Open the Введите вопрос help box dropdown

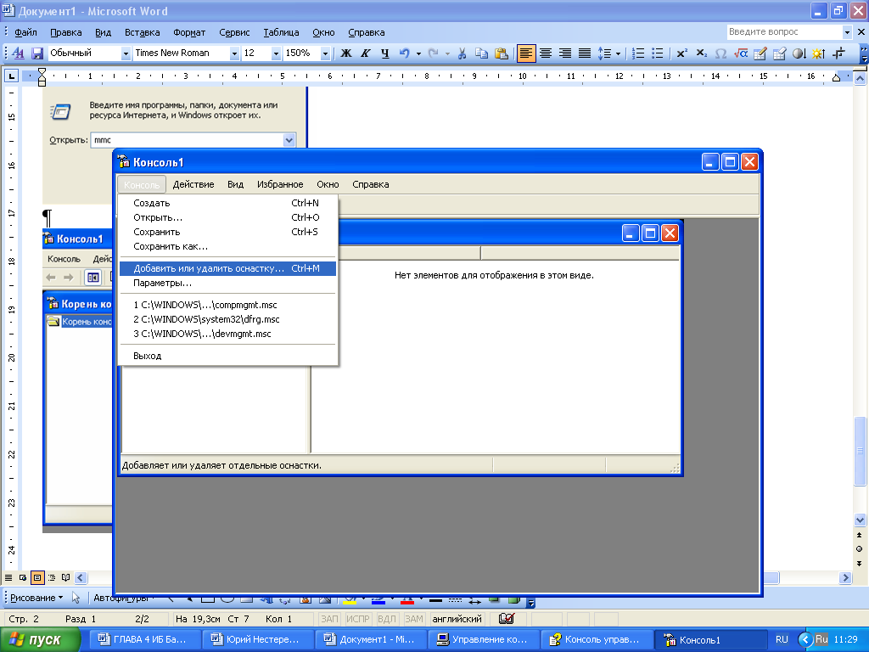click(846, 32)
